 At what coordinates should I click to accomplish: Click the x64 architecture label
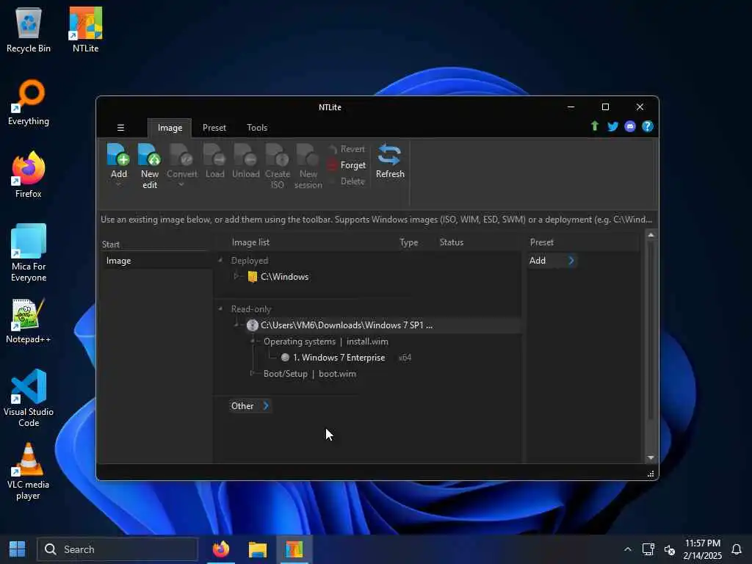405,358
